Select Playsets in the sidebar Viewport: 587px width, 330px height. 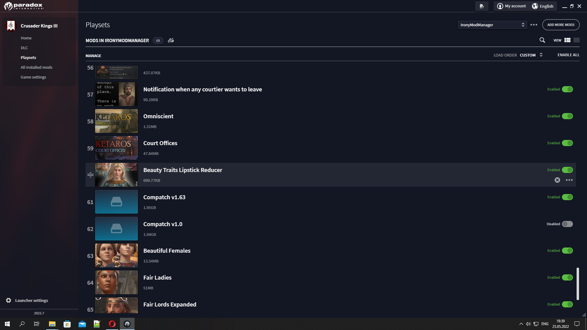pos(28,57)
